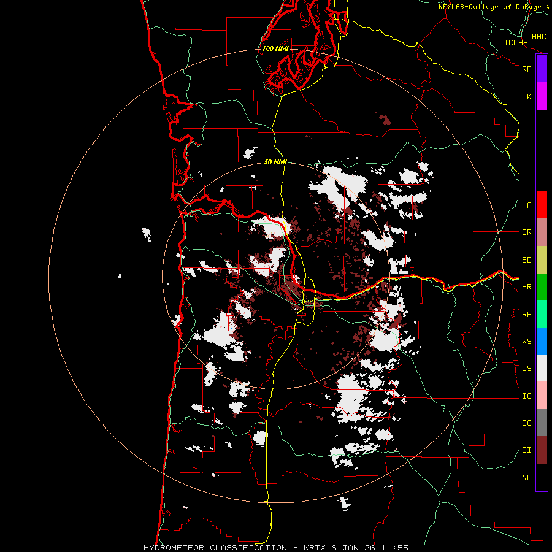The image size is (552, 552).
Task: Click the magenta UK color swatch in the legend
Action: (542, 96)
